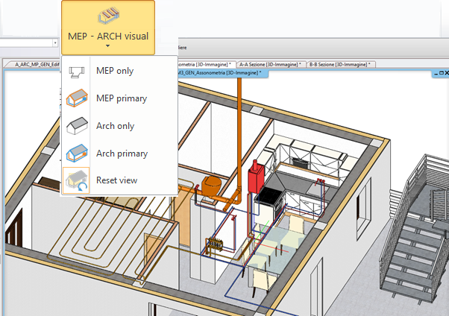449x316 pixels.
Task: Select the orange tank in the model
Action: point(213,184)
